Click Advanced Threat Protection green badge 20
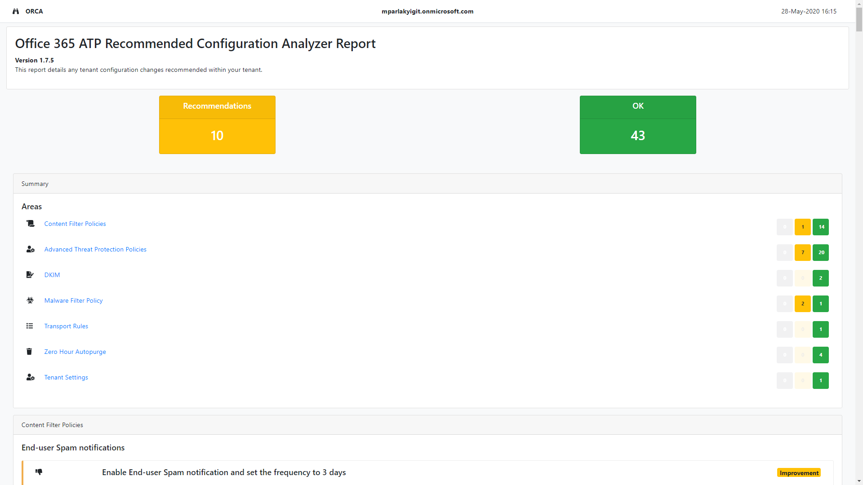 [821, 252]
